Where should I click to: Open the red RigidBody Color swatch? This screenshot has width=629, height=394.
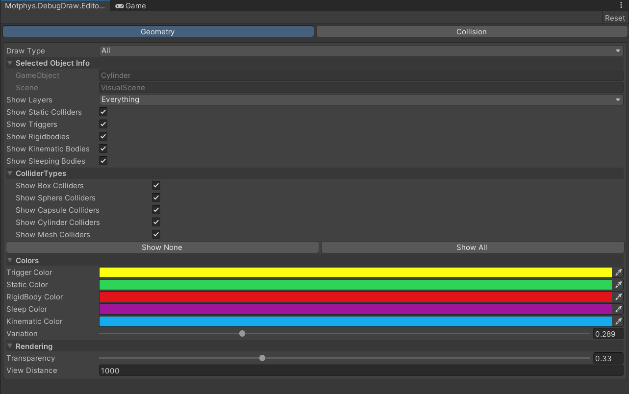tap(355, 297)
